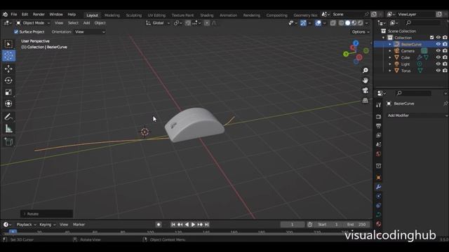449x252 pixels.
Task: Open the Physics properties tab
Action: click(x=379, y=205)
